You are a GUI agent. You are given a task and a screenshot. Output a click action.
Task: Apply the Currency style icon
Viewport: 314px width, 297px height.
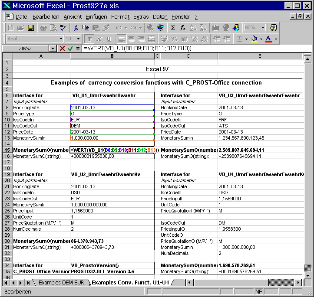click(164, 39)
